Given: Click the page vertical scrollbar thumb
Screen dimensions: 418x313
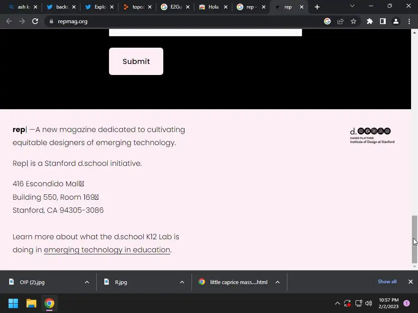Looking at the screenshot, I should [414, 239].
